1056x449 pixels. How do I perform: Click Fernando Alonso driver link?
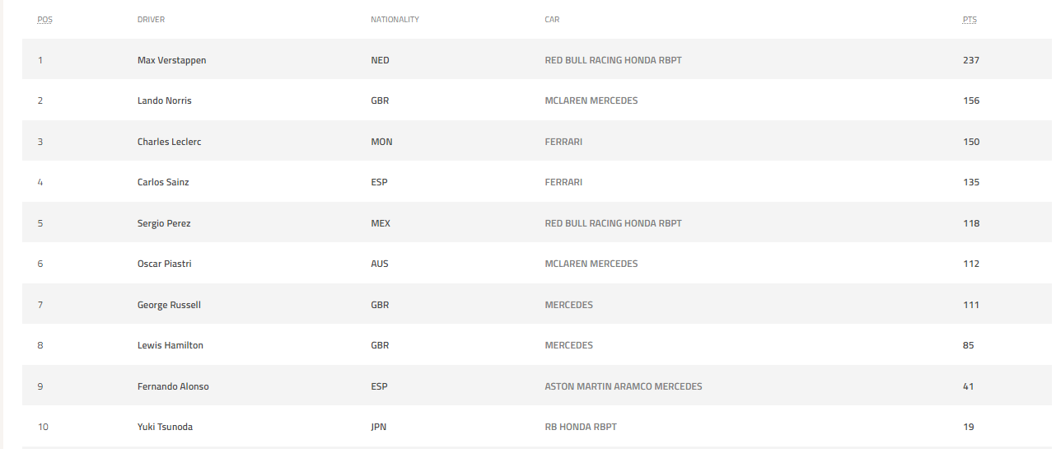tap(173, 386)
